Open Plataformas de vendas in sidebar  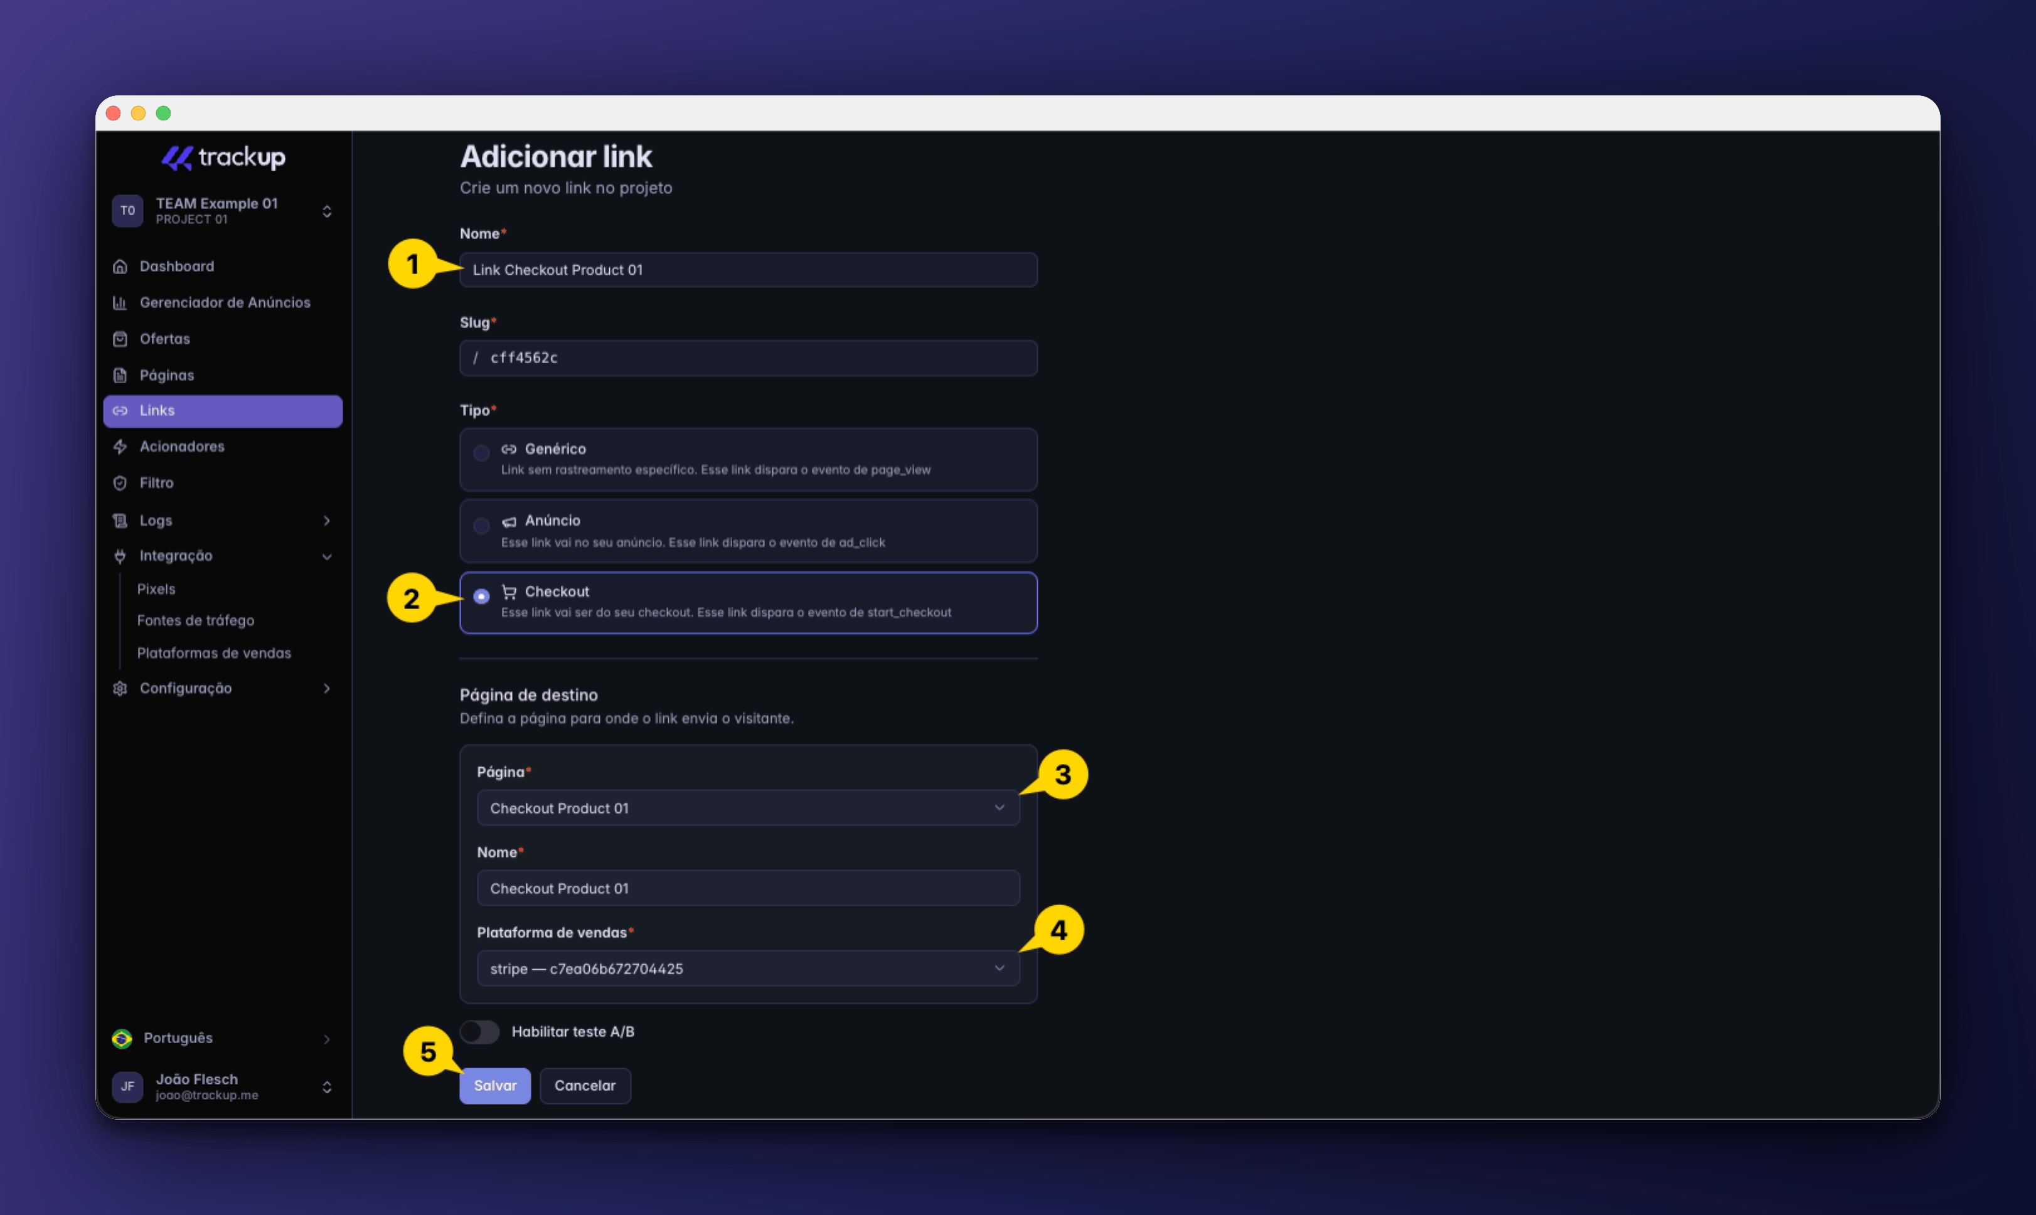(x=214, y=654)
